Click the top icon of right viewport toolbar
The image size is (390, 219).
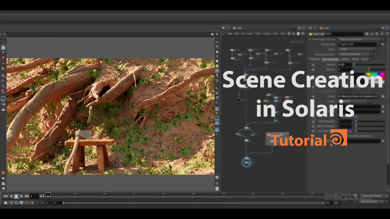pyautogui.click(x=217, y=42)
